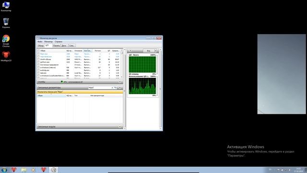Open the Корзина recycle bin icon
The width and height of the screenshot is (307, 173).
[6, 23]
